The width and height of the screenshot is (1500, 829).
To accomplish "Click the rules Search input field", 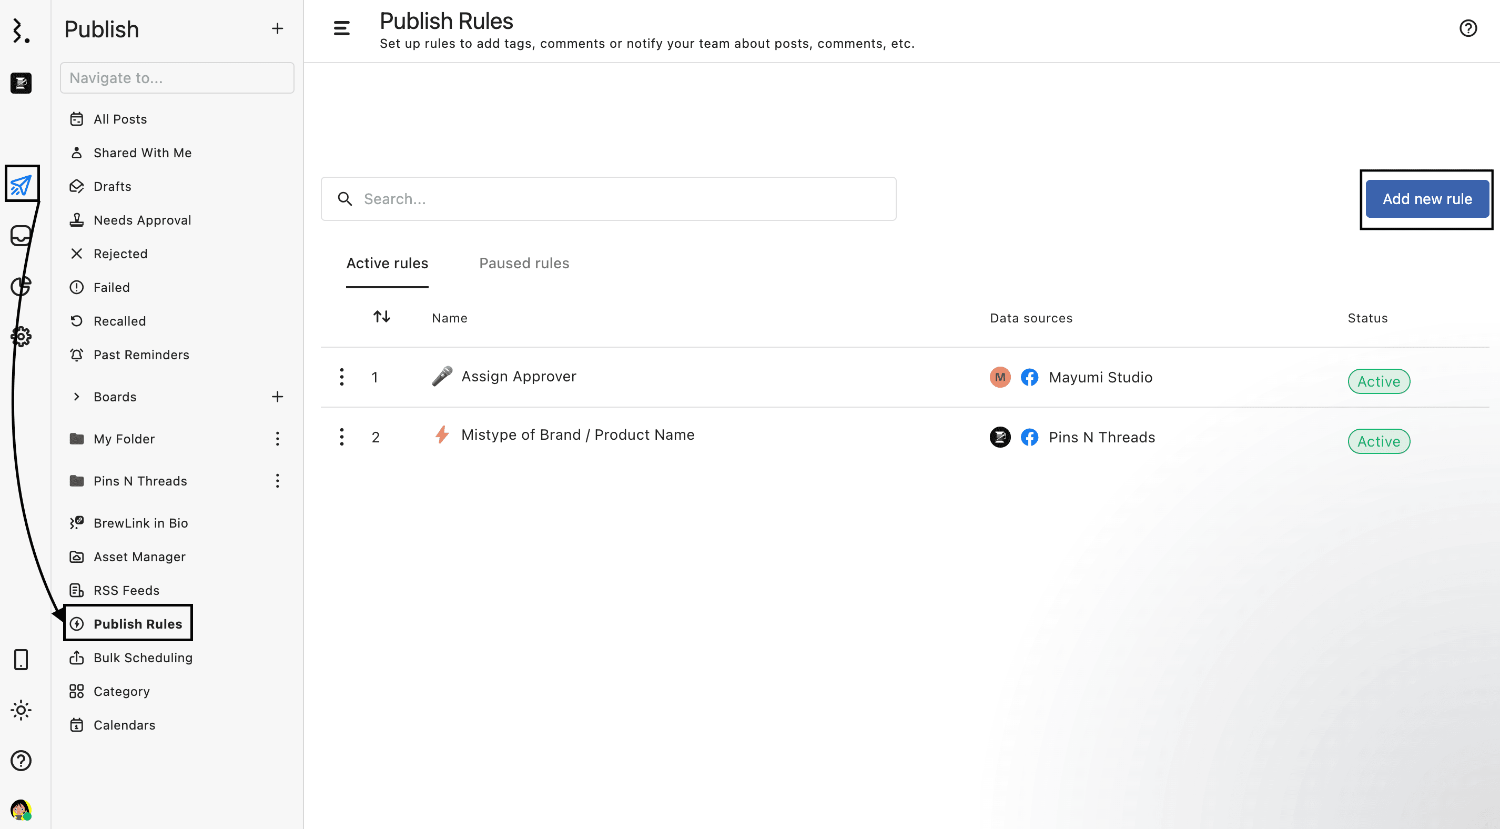I will point(608,199).
